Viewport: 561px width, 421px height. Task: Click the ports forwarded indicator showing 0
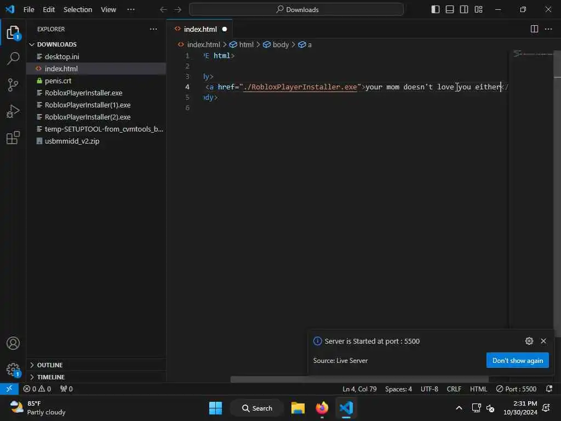click(66, 389)
